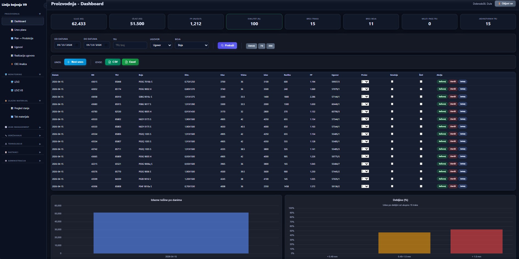Tick Žuti checkbox for TRJ 84339
The image size is (519, 259).
tap(421, 179)
